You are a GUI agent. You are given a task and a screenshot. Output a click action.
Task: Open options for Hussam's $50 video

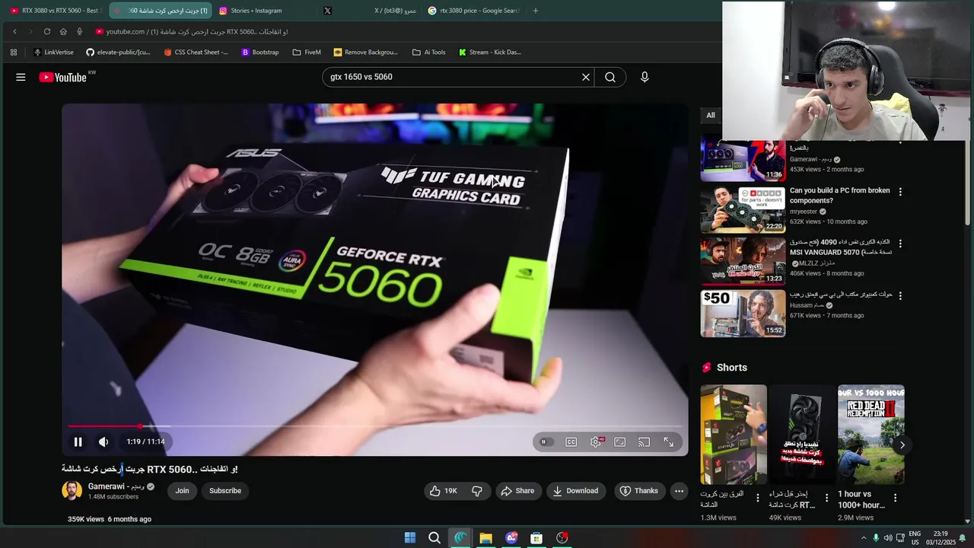tap(900, 295)
